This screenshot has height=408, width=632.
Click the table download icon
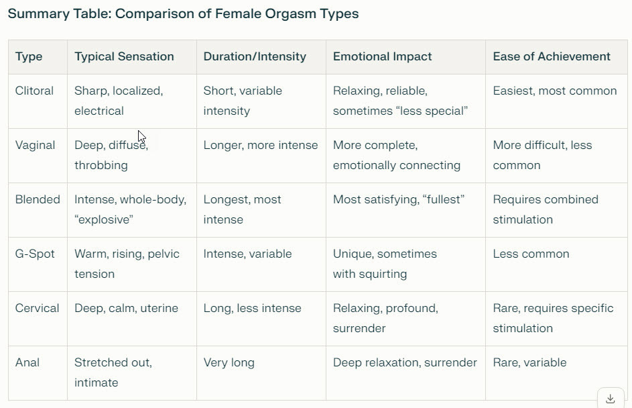[x=611, y=399]
